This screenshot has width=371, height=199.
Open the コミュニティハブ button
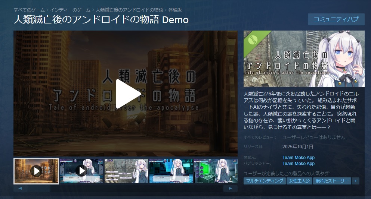click(336, 19)
